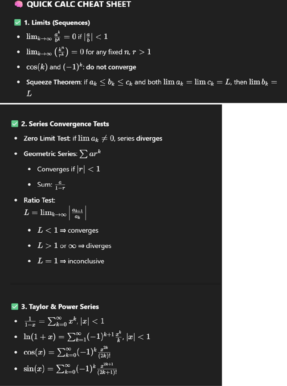The width and height of the screenshot is (287, 386).
Task: Click the L = 1 inconclusive line
Action: click(71, 261)
